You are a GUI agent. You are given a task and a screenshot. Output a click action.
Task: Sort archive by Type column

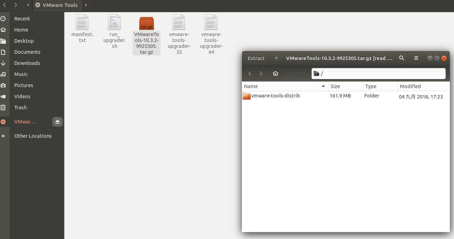pyautogui.click(x=380, y=86)
